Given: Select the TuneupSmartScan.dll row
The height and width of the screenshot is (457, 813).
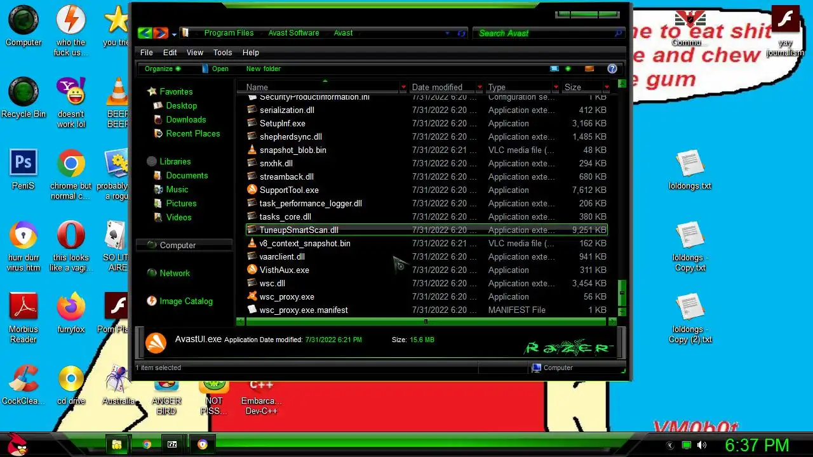Looking at the screenshot, I should tap(427, 230).
